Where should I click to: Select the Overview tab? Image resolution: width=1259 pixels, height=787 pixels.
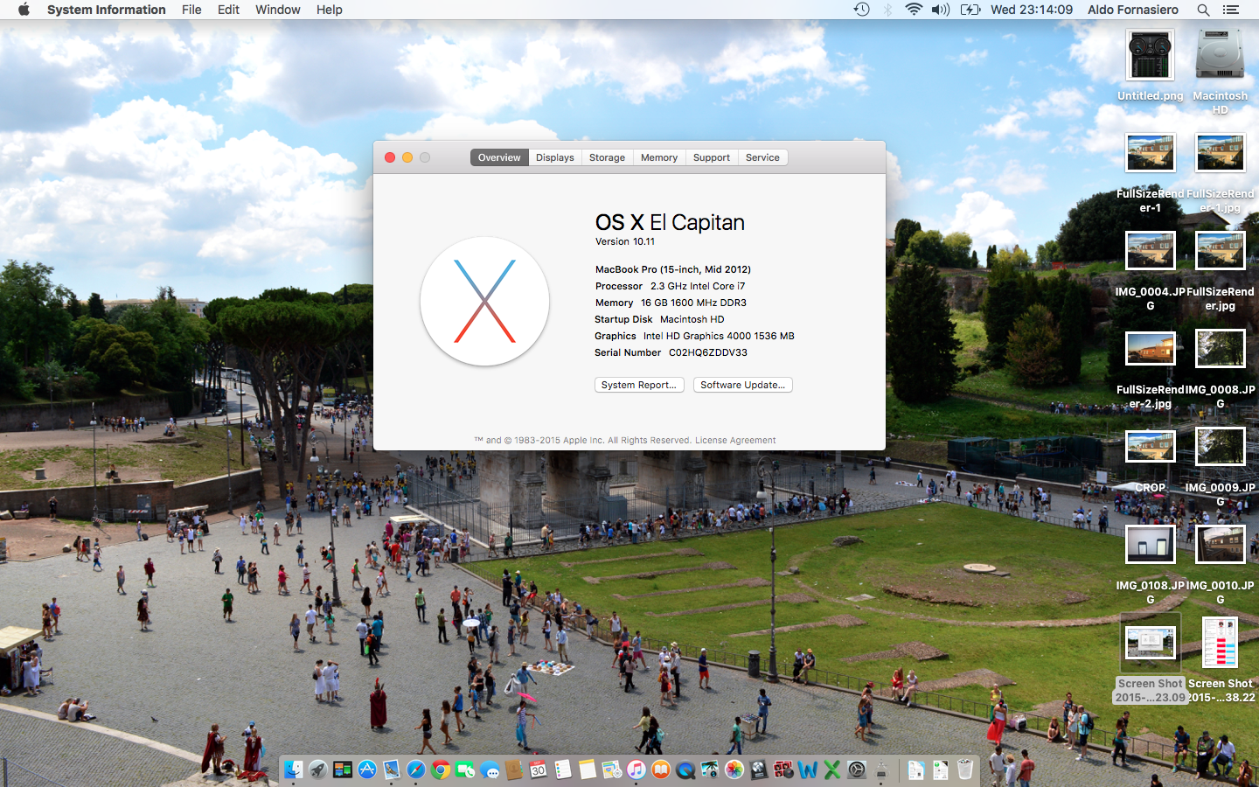pos(499,157)
